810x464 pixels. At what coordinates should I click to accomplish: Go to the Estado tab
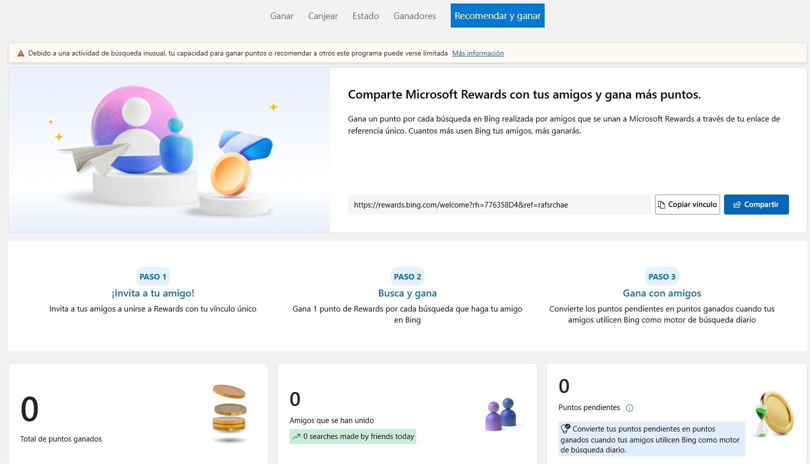point(365,16)
